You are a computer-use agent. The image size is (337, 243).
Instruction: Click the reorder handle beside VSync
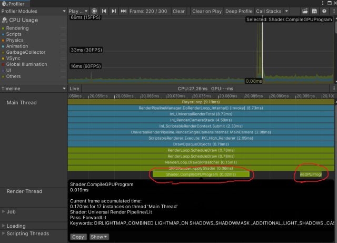63,59
